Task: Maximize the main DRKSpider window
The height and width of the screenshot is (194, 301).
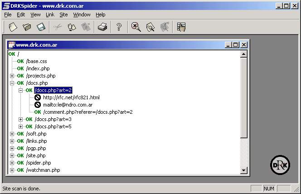Action: tap(286, 6)
